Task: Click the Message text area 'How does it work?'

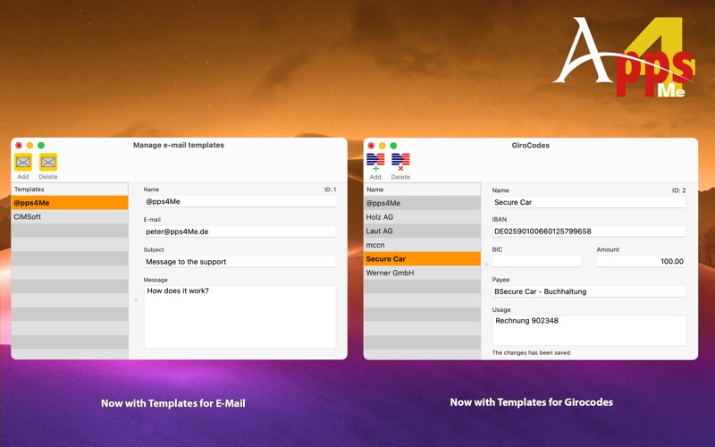Action: pyautogui.click(x=240, y=317)
